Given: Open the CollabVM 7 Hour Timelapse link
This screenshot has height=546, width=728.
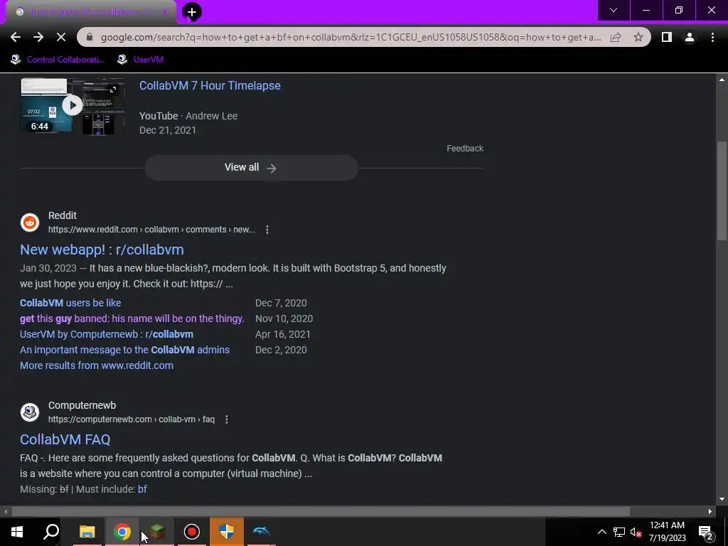Looking at the screenshot, I should point(210,85).
